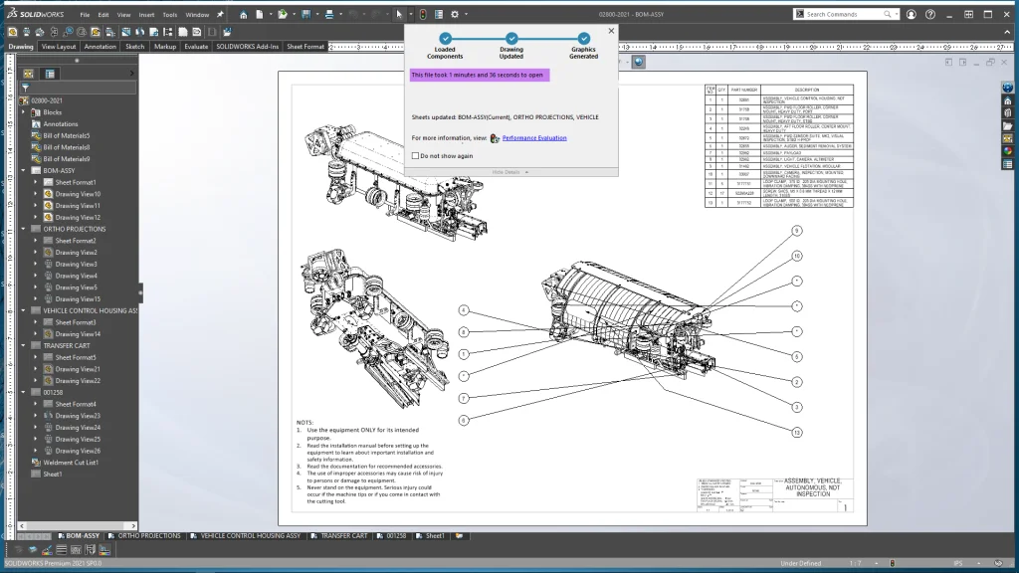Open the Design Library icon in task pane
This screenshot has width=1019, height=573.
click(1007, 112)
